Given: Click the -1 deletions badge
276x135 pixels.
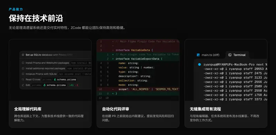Looking at the screenshot, I should 77,85.
